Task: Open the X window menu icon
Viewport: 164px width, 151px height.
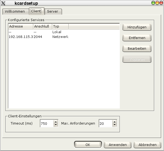Action: pyautogui.click(x=3, y=3)
